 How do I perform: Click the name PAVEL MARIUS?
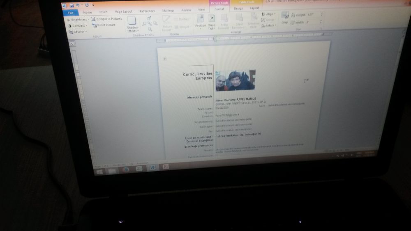tap(246, 99)
